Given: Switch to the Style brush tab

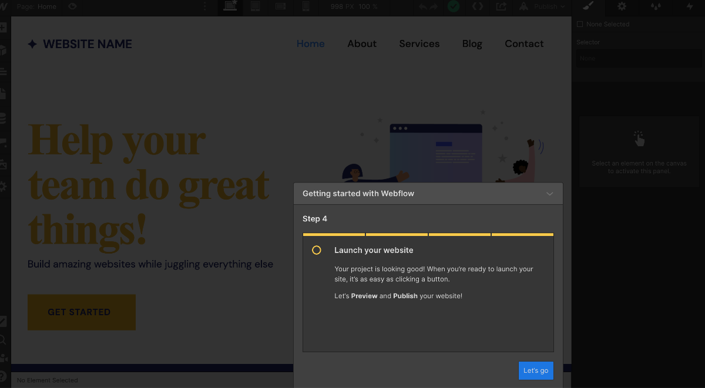Looking at the screenshot, I should tap(588, 6).
